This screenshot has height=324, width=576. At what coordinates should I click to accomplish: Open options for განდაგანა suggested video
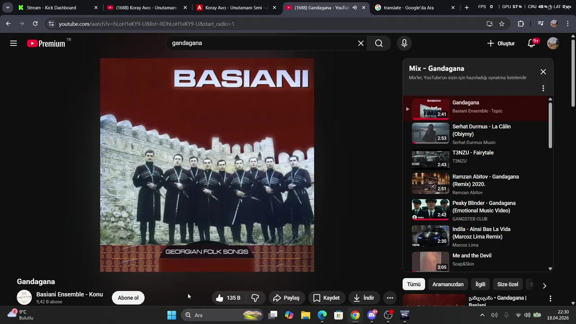[x=550, y=298]
